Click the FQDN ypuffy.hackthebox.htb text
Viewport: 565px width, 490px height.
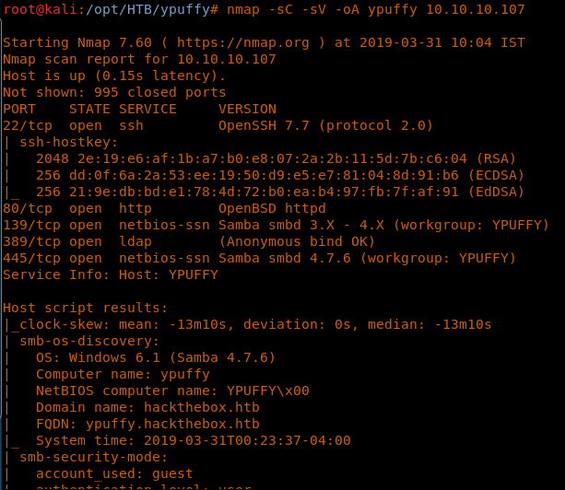coord(147,425)
